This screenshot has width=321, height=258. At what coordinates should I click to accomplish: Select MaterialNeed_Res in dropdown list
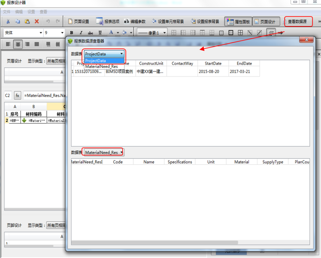point(104,66)
